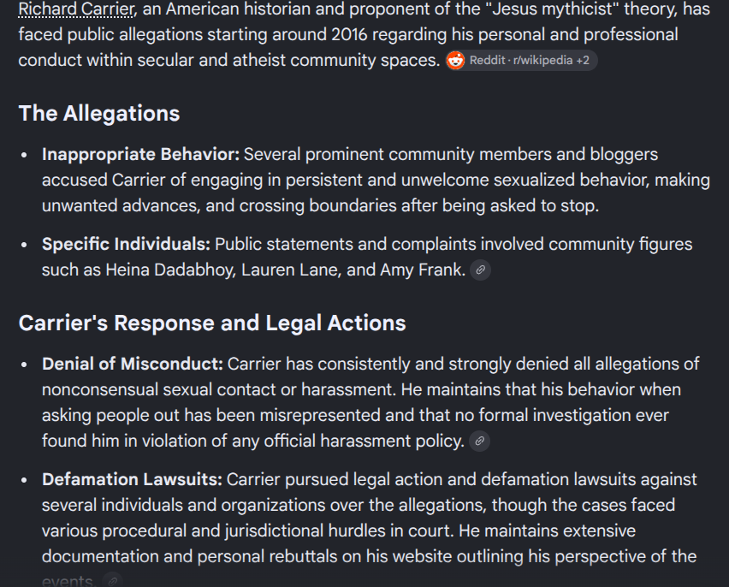729x587 pixels.
Task: Open the Richard Carrier underlined link
Action: click(77, 9)
